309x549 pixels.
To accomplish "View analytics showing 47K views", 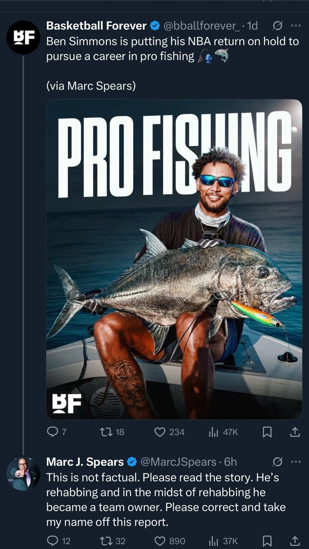I will (x=223, y=432).
